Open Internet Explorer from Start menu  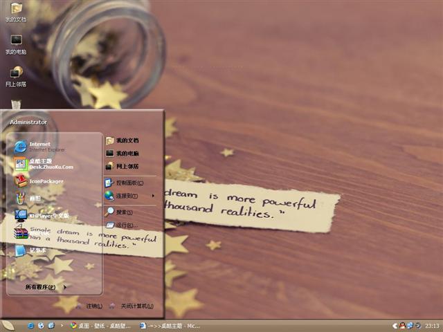click(x=42, y=146)
